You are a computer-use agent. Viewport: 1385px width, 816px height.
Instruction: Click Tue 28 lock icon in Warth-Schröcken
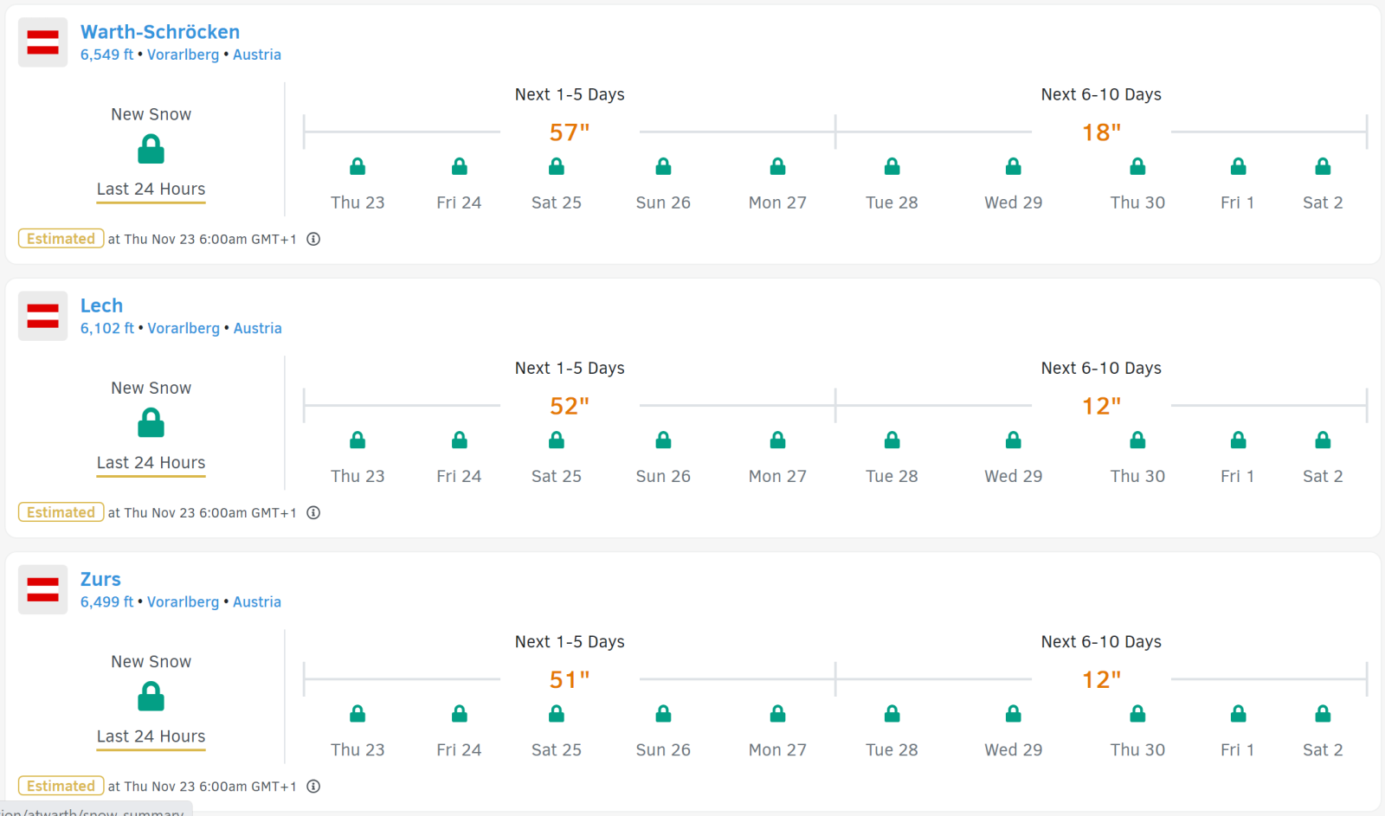[892, 166]
